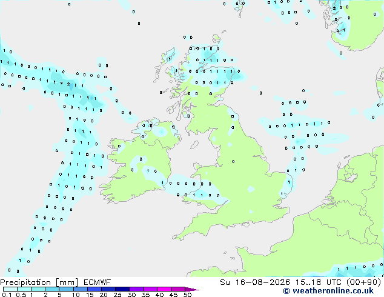384x297 pixels.
Task: Select the 2–5 mm legend color swatch
Action: point(52,289)
